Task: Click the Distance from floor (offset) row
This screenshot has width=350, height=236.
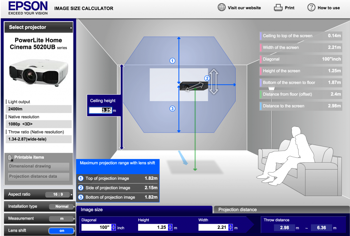Action: 300,94
